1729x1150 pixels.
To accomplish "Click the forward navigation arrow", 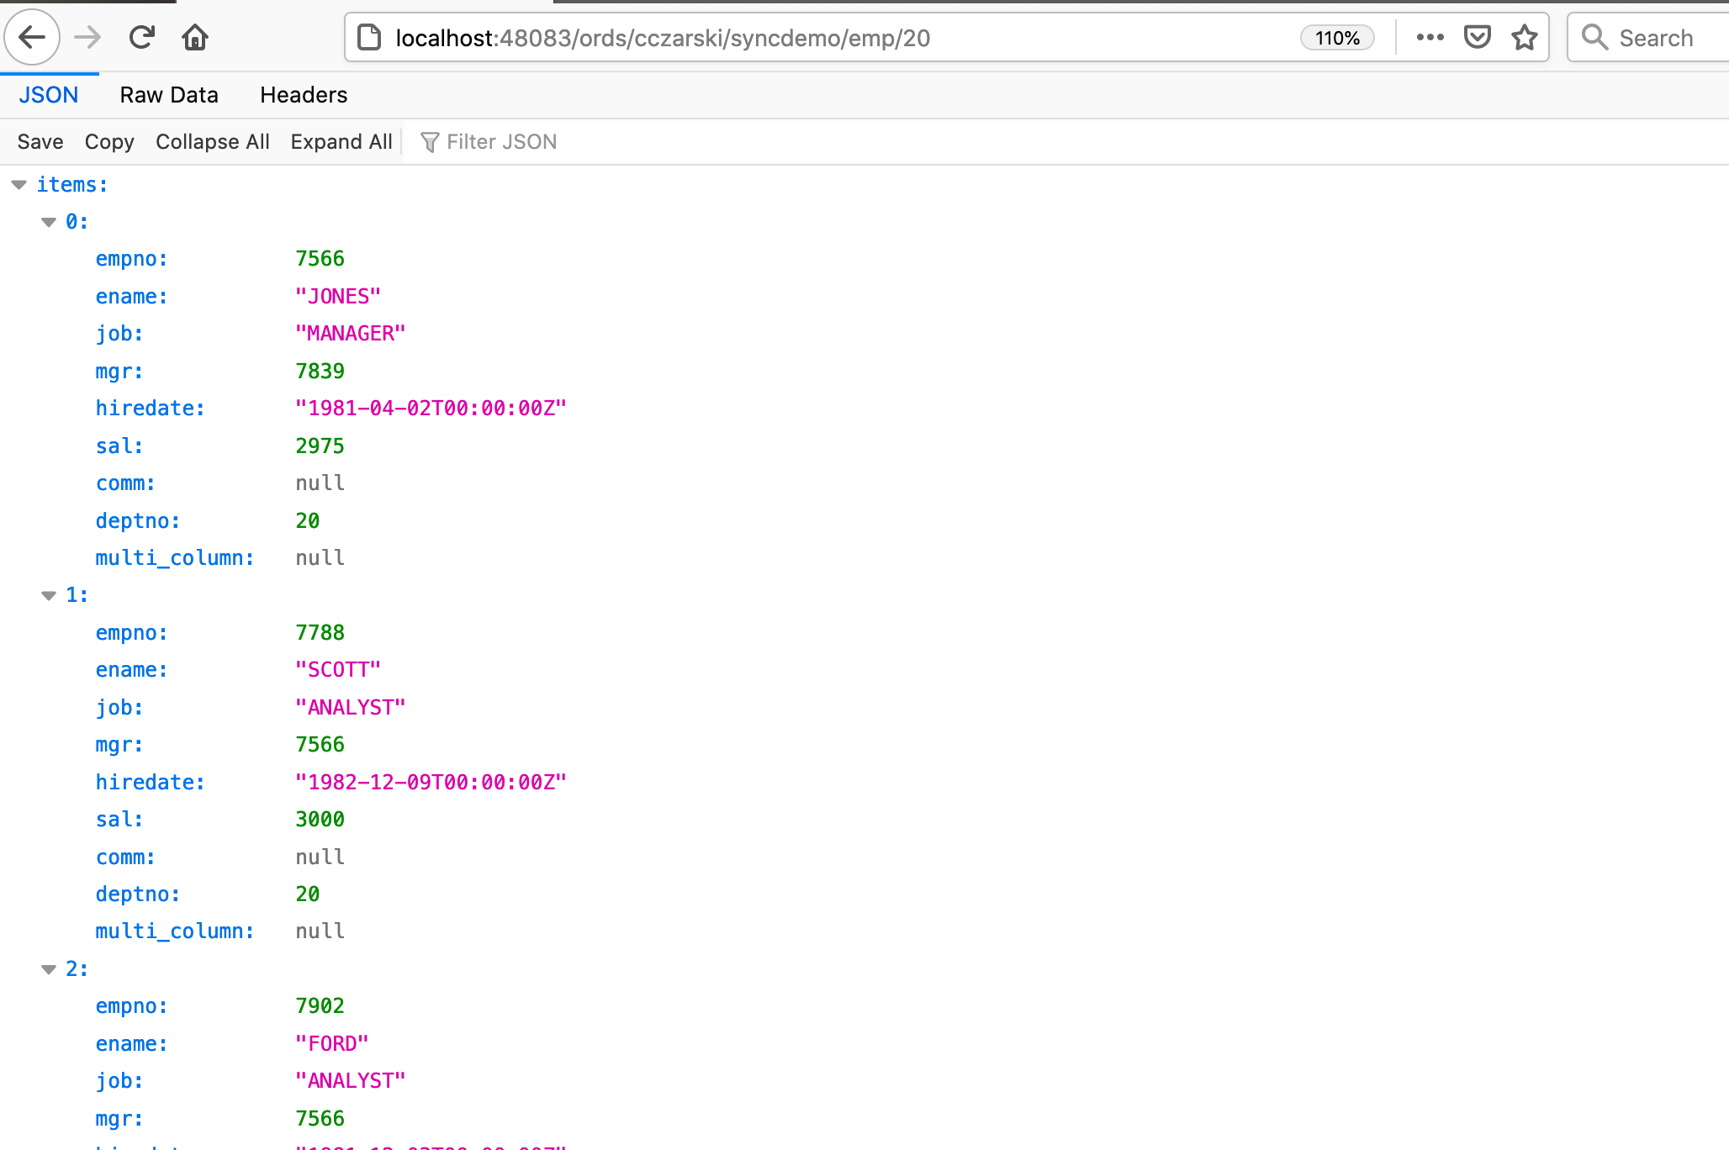I will click(87, 37).
